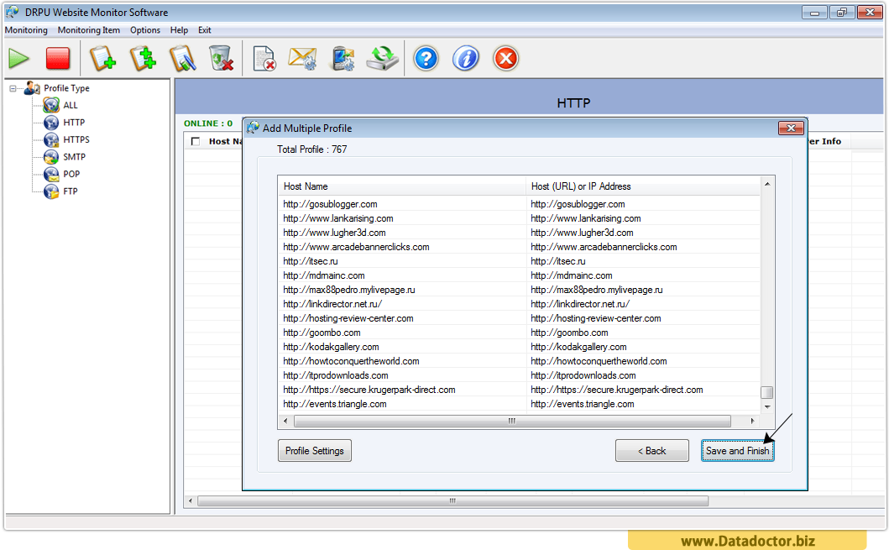Click Save and Finish button
Viewport: 889px width, 550px height.
738,451
